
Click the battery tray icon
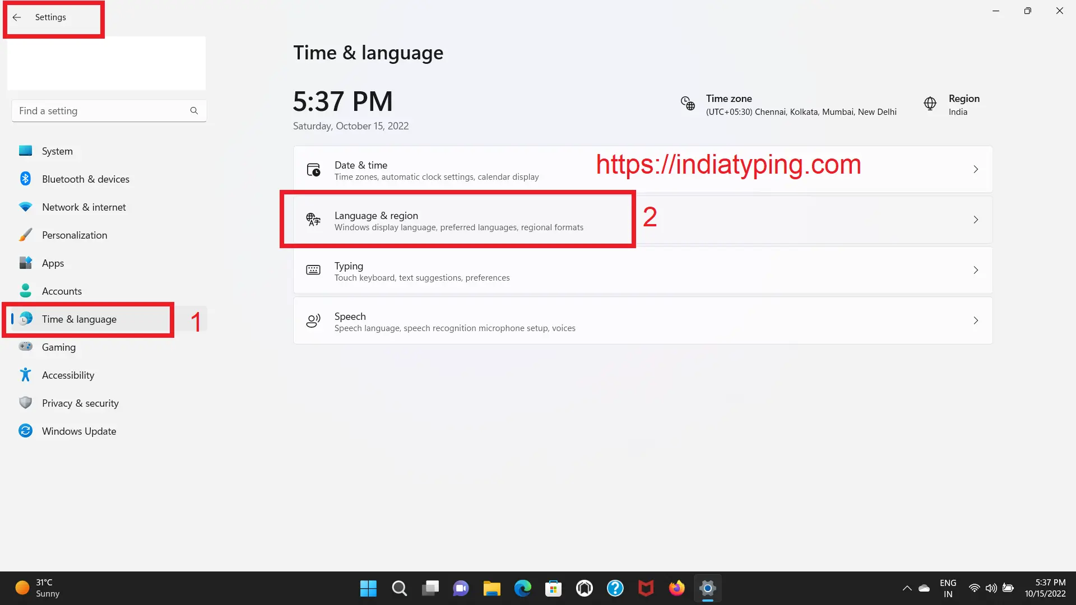(1008, 588)
